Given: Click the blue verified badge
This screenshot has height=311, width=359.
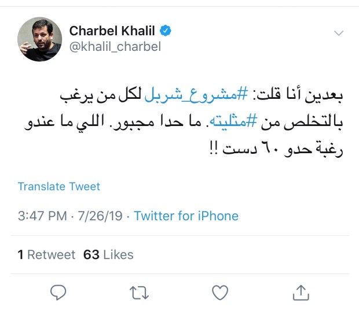Looking at the screenshot, I should [166, 30].
